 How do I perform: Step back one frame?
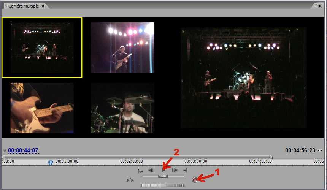click(x=151, y=170)
